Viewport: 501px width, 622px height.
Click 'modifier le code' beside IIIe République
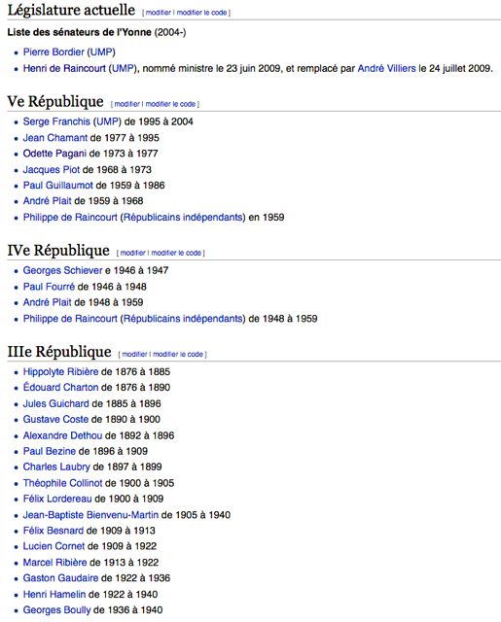click(178, 354)
